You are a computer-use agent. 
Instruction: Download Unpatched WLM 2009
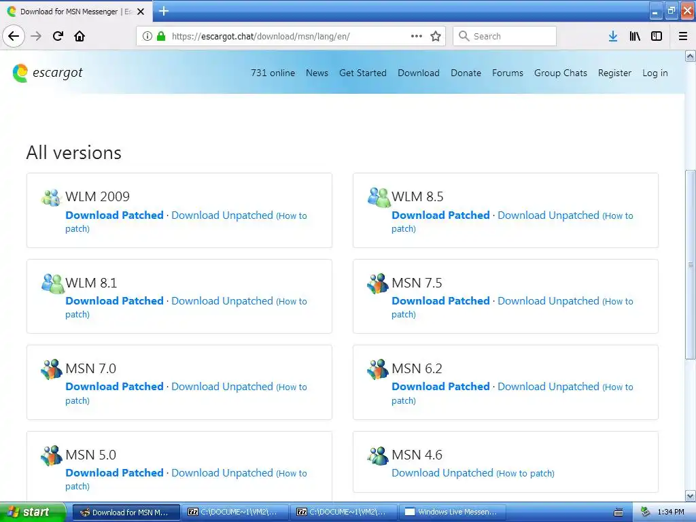click(222, 215)
